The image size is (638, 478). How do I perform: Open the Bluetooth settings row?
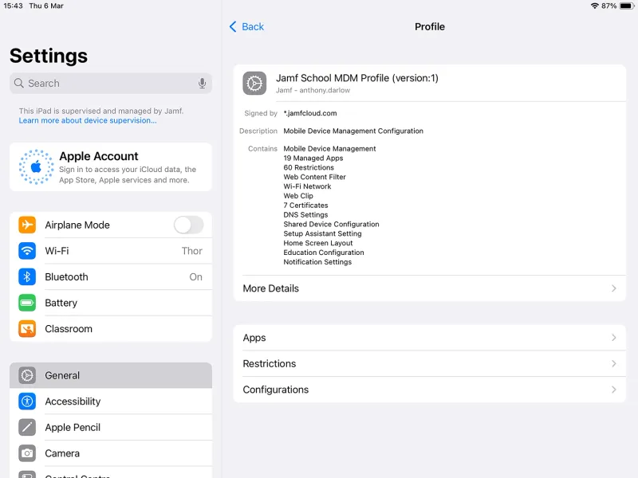pyautogui.click(x=111, y=276)
